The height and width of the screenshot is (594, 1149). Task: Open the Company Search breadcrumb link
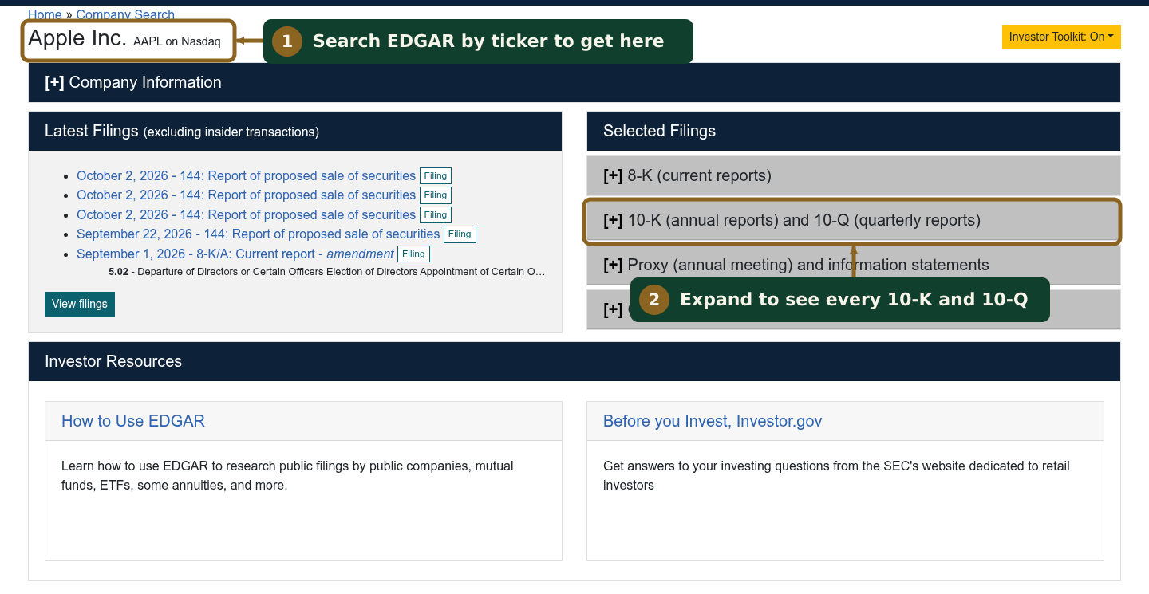[125, 14]
